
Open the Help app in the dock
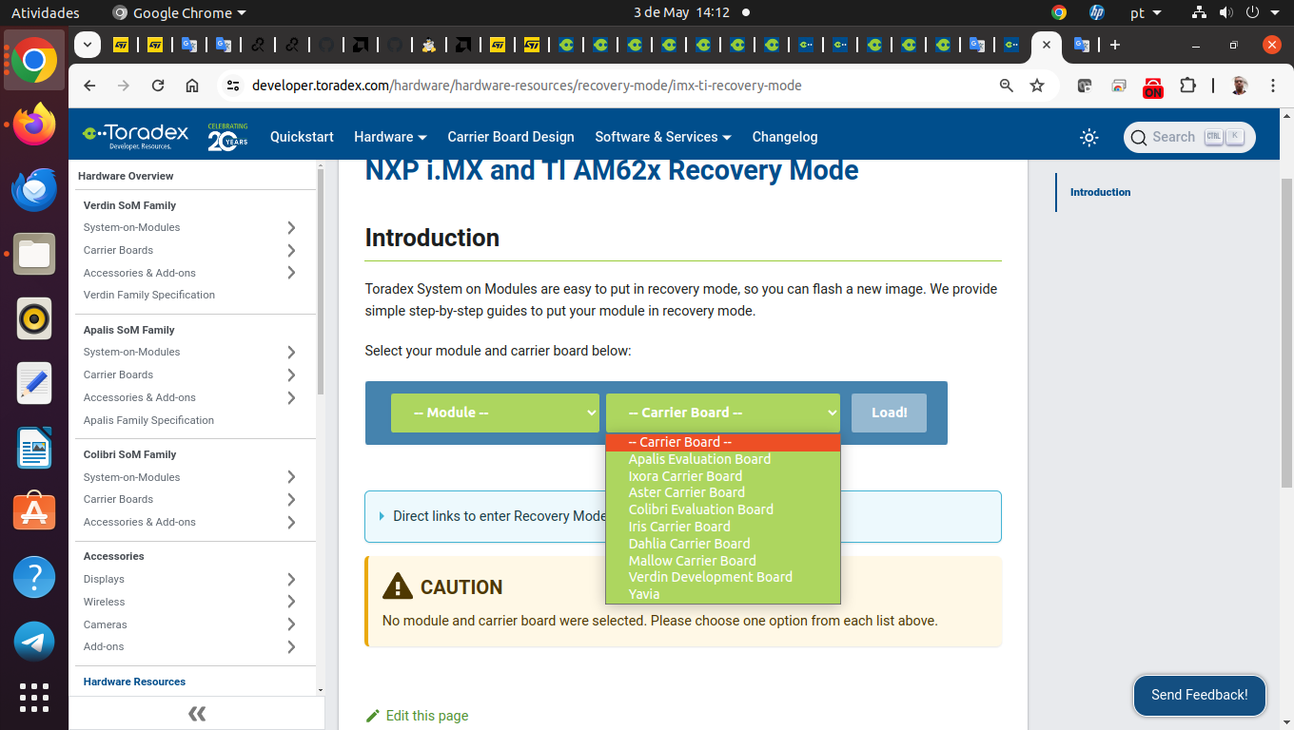(x=34, y=577)
